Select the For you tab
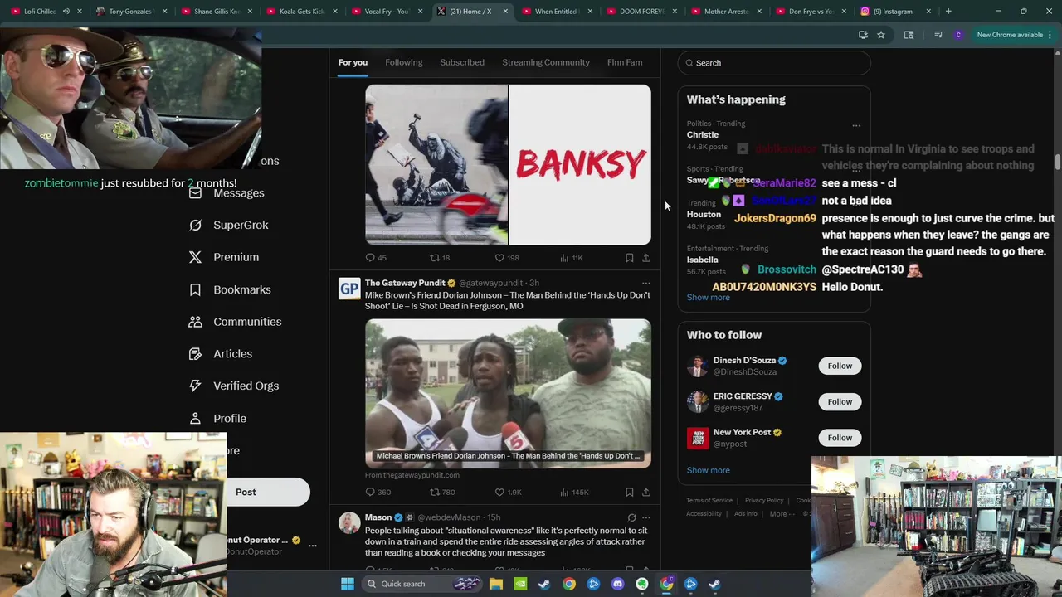Screen dimensions: 1062x597 (353, 62)
